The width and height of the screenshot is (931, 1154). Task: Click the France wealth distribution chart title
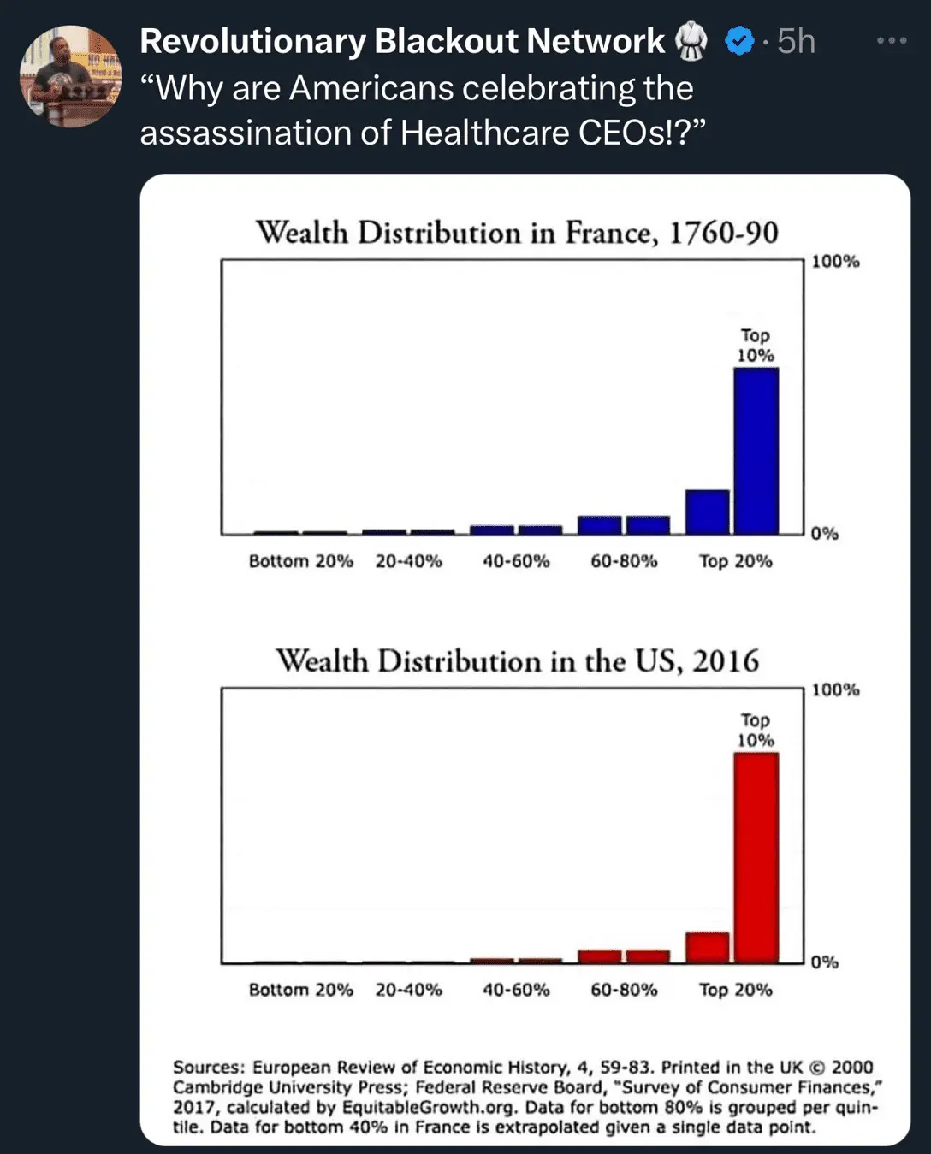517,233
